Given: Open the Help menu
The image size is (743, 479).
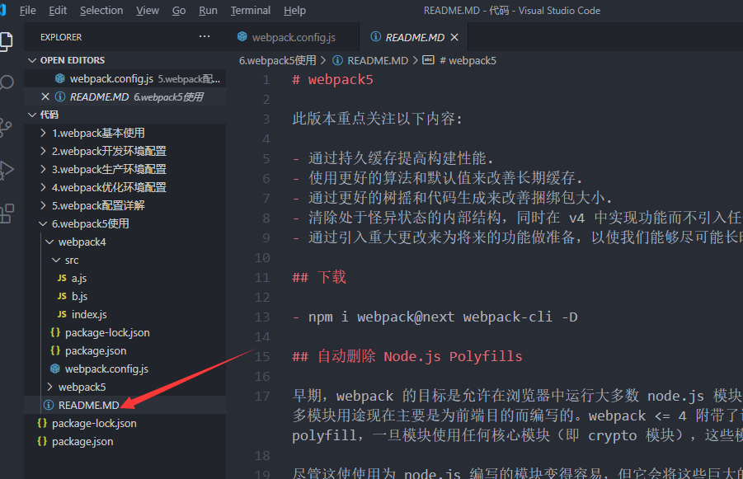Looking at the screenshot, I should pyautogui.click(x=294, y=11).
